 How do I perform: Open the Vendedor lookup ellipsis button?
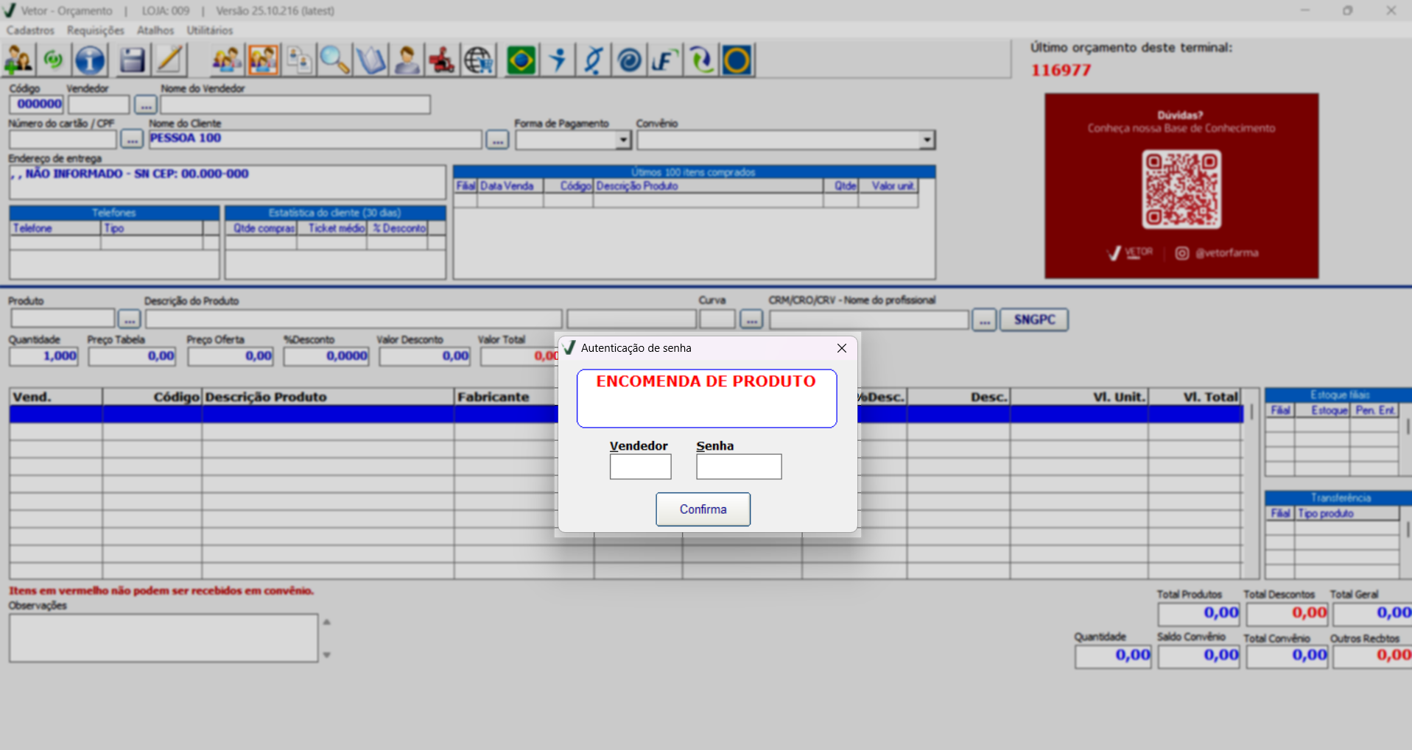pos(146,105)
